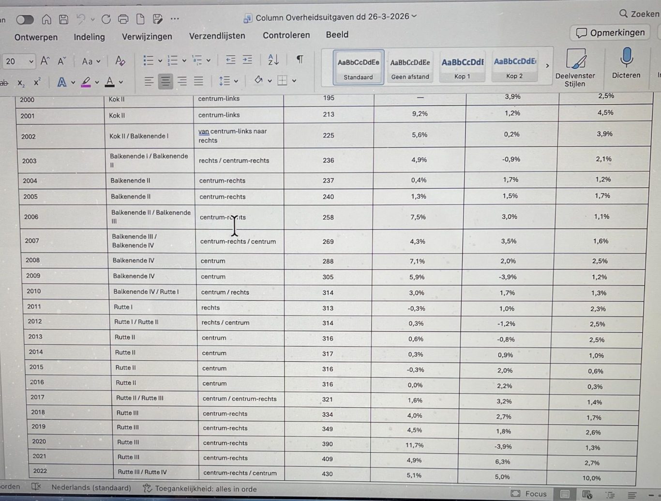
Task: Open the Verwijzingen ribbon tab
Action: 147,37
